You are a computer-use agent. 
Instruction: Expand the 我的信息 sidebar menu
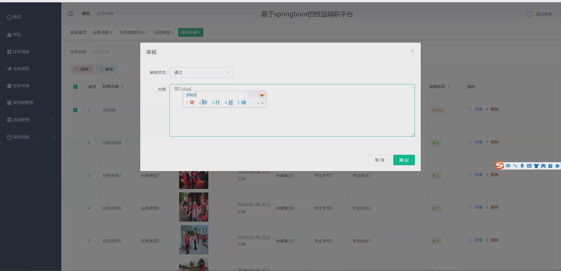[x=20, y=137]
